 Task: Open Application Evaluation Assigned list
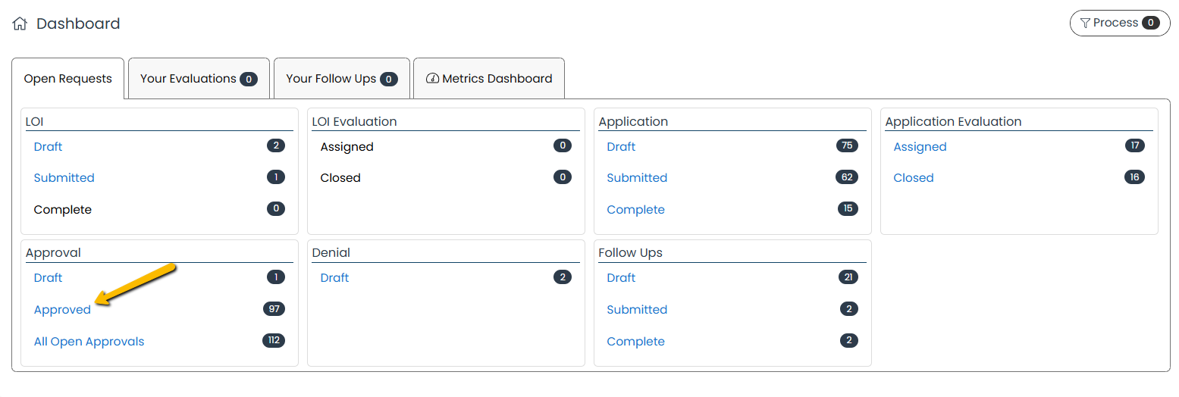[x=920, y=147]
